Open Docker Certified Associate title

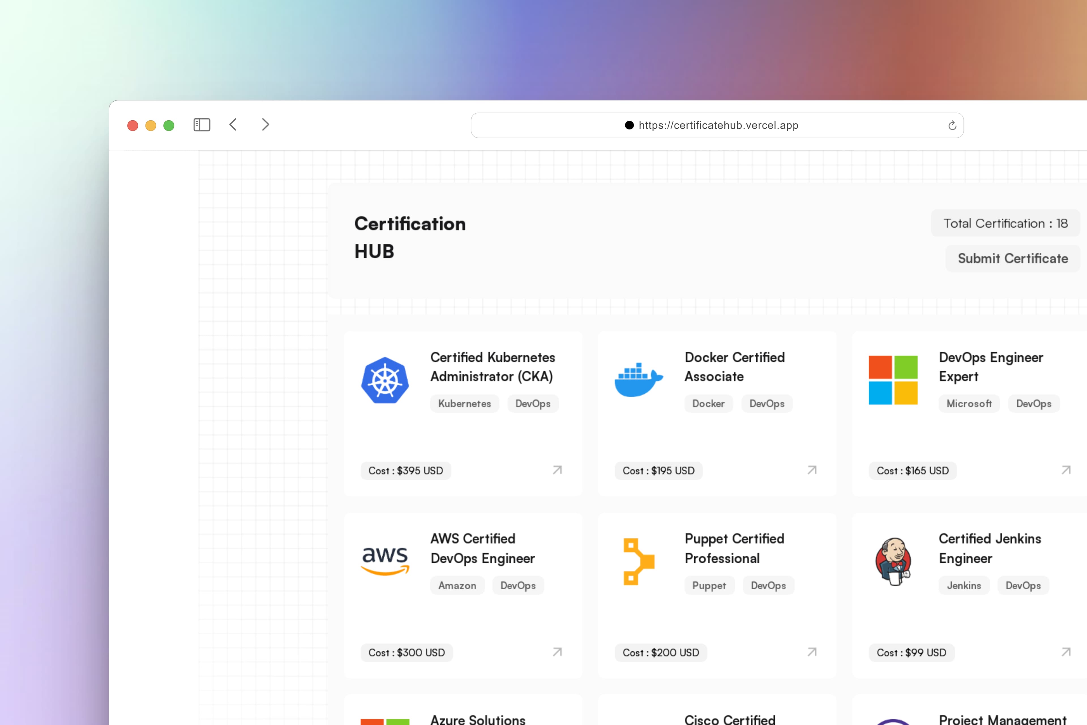point(735,367)
